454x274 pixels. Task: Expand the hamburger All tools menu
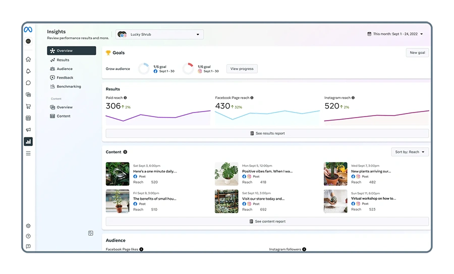28,153
